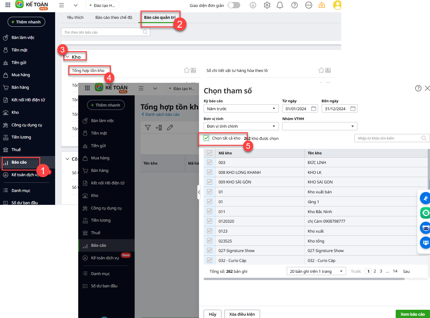The image size is (430, 318).
Task: Click the Xem báo cáo button
Action: point(413,314)
